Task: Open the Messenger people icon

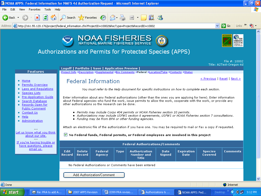Action: coord(160,18)
